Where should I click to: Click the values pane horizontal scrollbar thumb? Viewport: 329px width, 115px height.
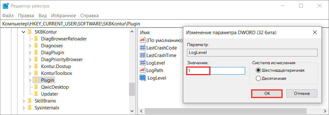pos(226,111)
